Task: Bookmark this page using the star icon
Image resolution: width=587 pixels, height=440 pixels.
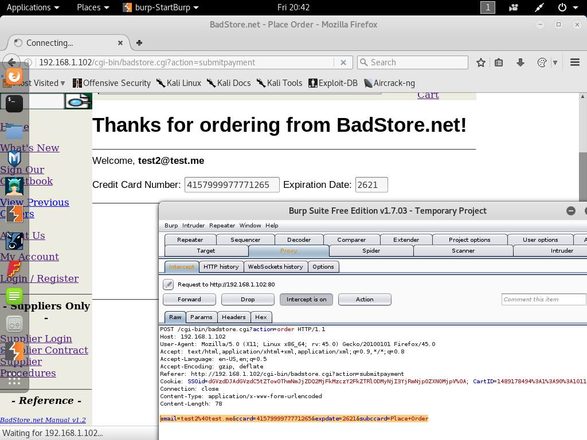Action: tap(481, 62)
